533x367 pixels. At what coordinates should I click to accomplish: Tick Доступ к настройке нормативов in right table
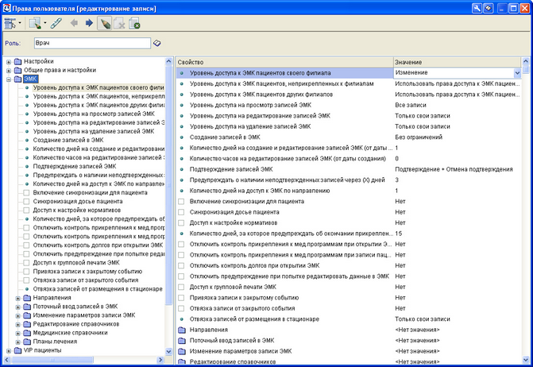point(181,223)
